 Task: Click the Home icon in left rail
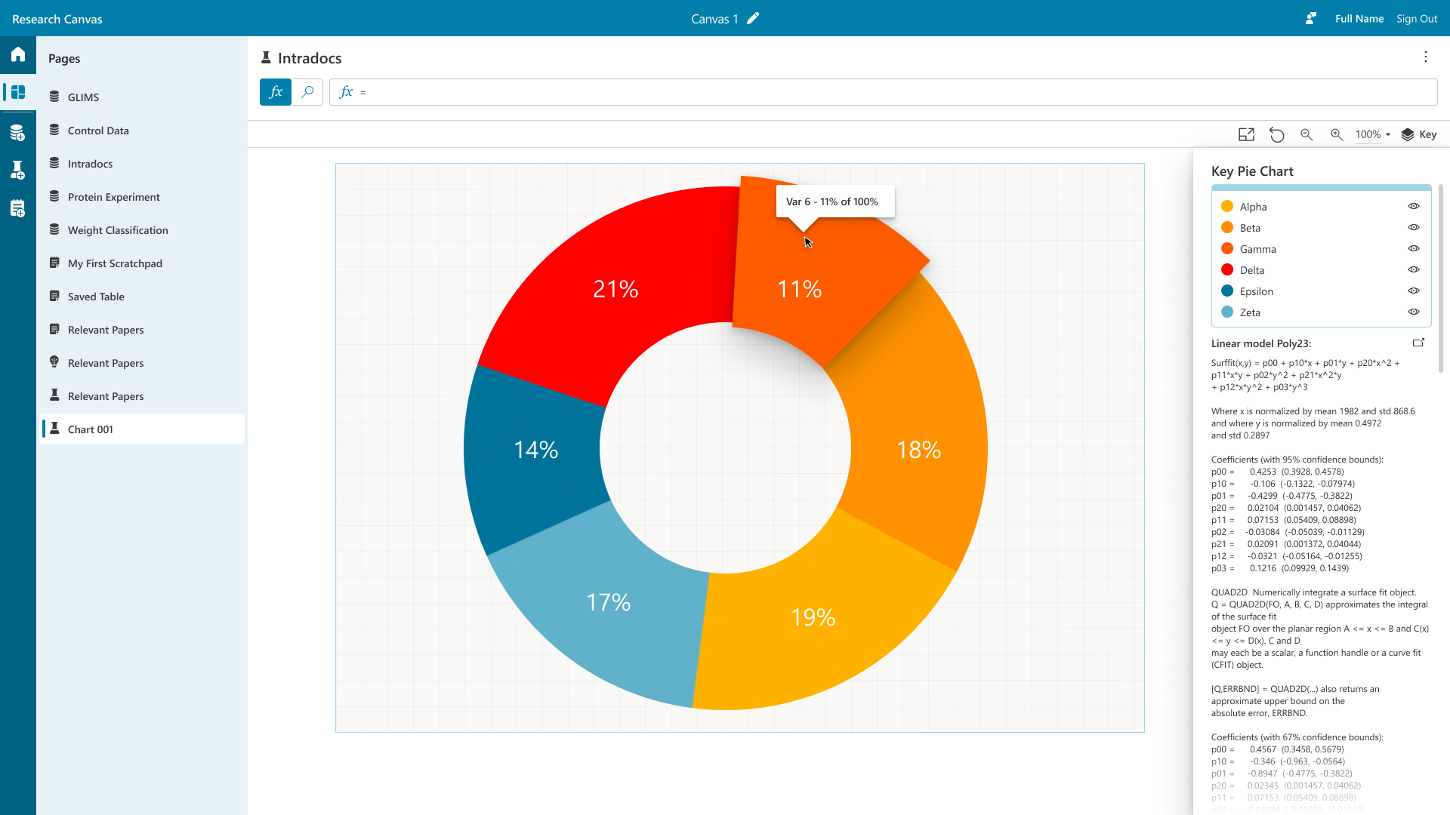(x=18, y=54)
